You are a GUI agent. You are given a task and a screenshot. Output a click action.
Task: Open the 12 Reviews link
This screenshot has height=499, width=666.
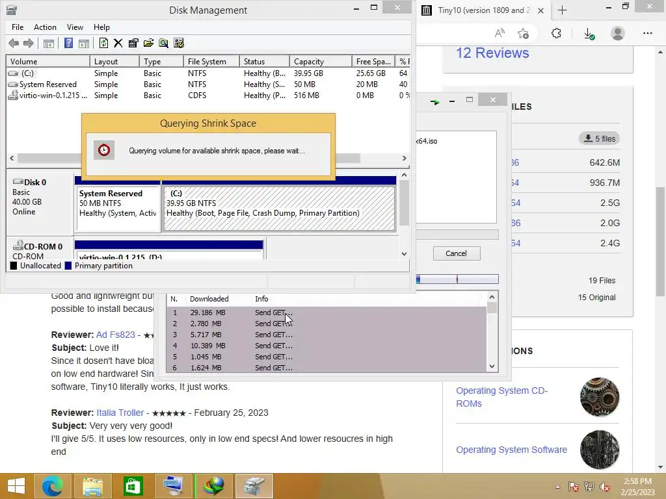tap(492, 53)
